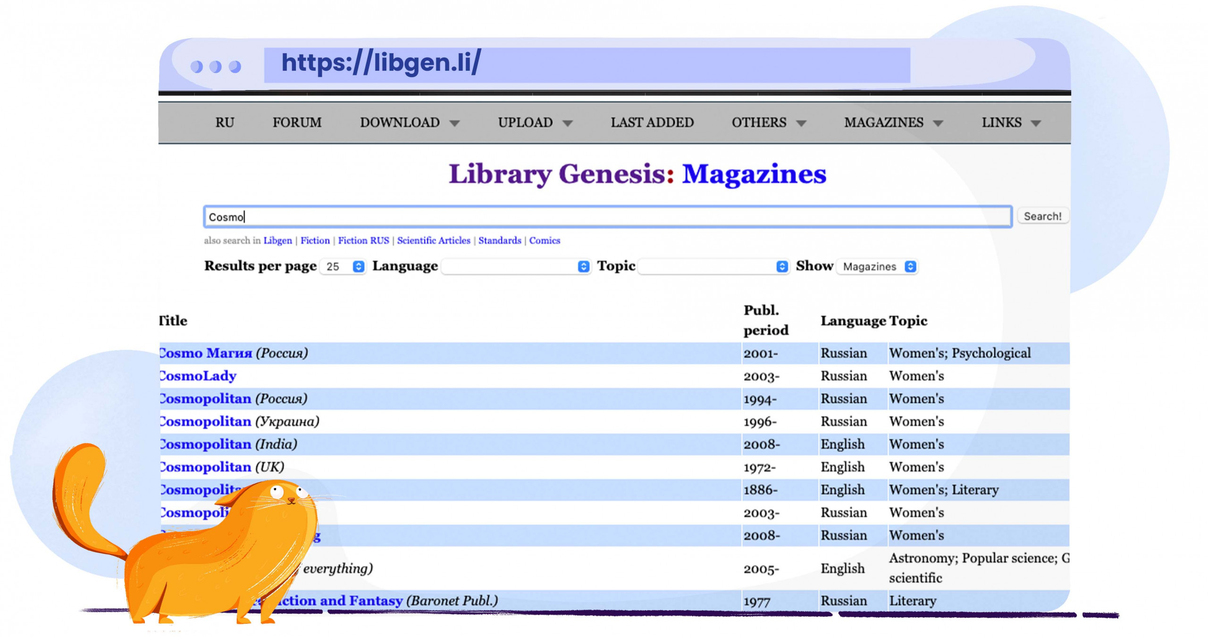The width and height of the screenshot is (1208, 637).
Task: Open the Libgen search link
Action: [277, 240]
